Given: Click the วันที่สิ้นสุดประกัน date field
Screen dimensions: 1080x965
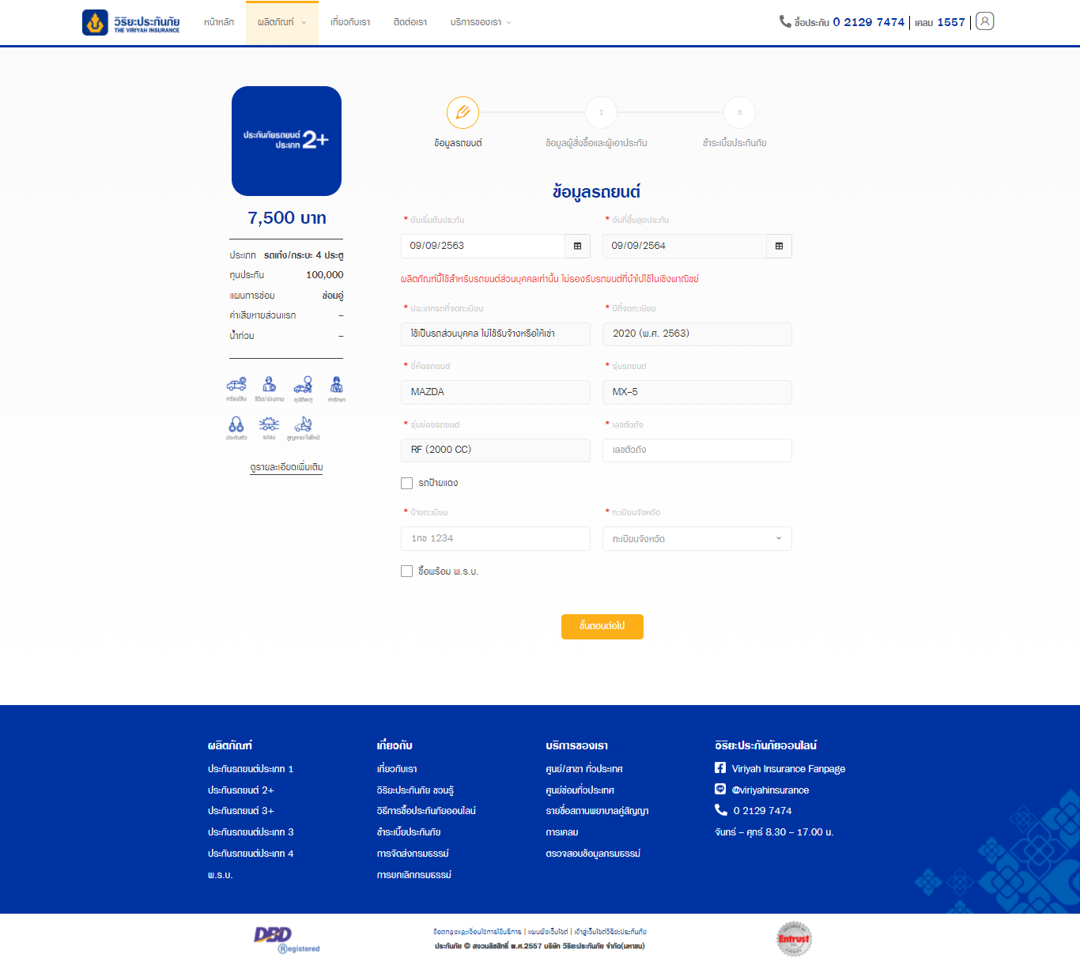Looking at the screenshot, I should pos(685,246).
